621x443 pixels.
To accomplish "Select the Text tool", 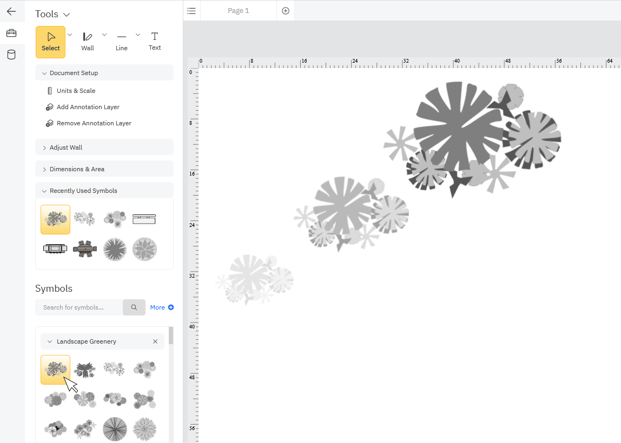I will [x=155, y=41].
